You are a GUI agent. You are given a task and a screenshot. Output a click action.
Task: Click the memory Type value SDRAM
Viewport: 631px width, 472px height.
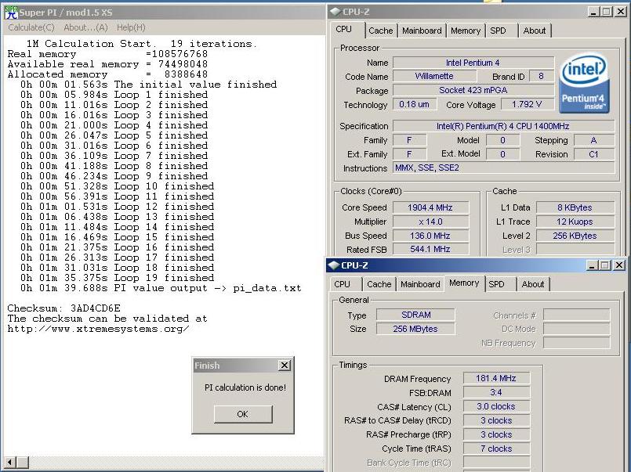click(415, 315)
